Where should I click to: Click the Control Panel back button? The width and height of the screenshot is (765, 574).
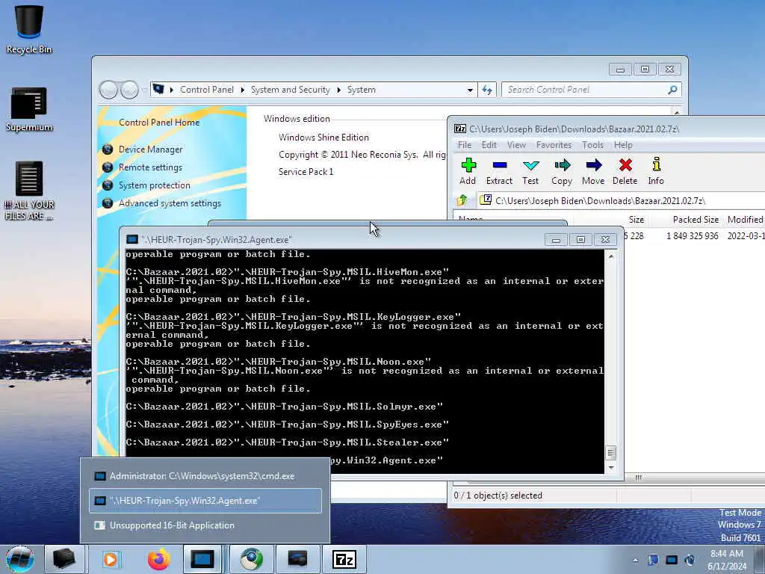pyautogui.click(x=108, y=90)
